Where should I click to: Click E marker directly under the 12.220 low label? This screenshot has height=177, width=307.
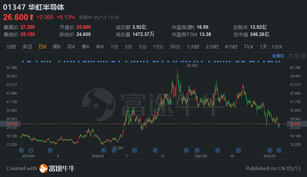(114, 150)
